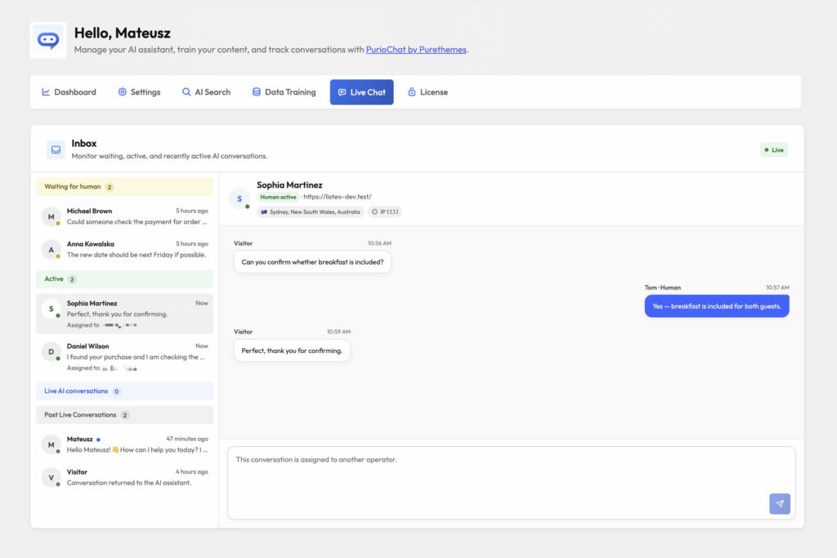The height and width of the screenshot is (558, 837).
Task: Click the message asking about breakfast
Action: [312, 262]
